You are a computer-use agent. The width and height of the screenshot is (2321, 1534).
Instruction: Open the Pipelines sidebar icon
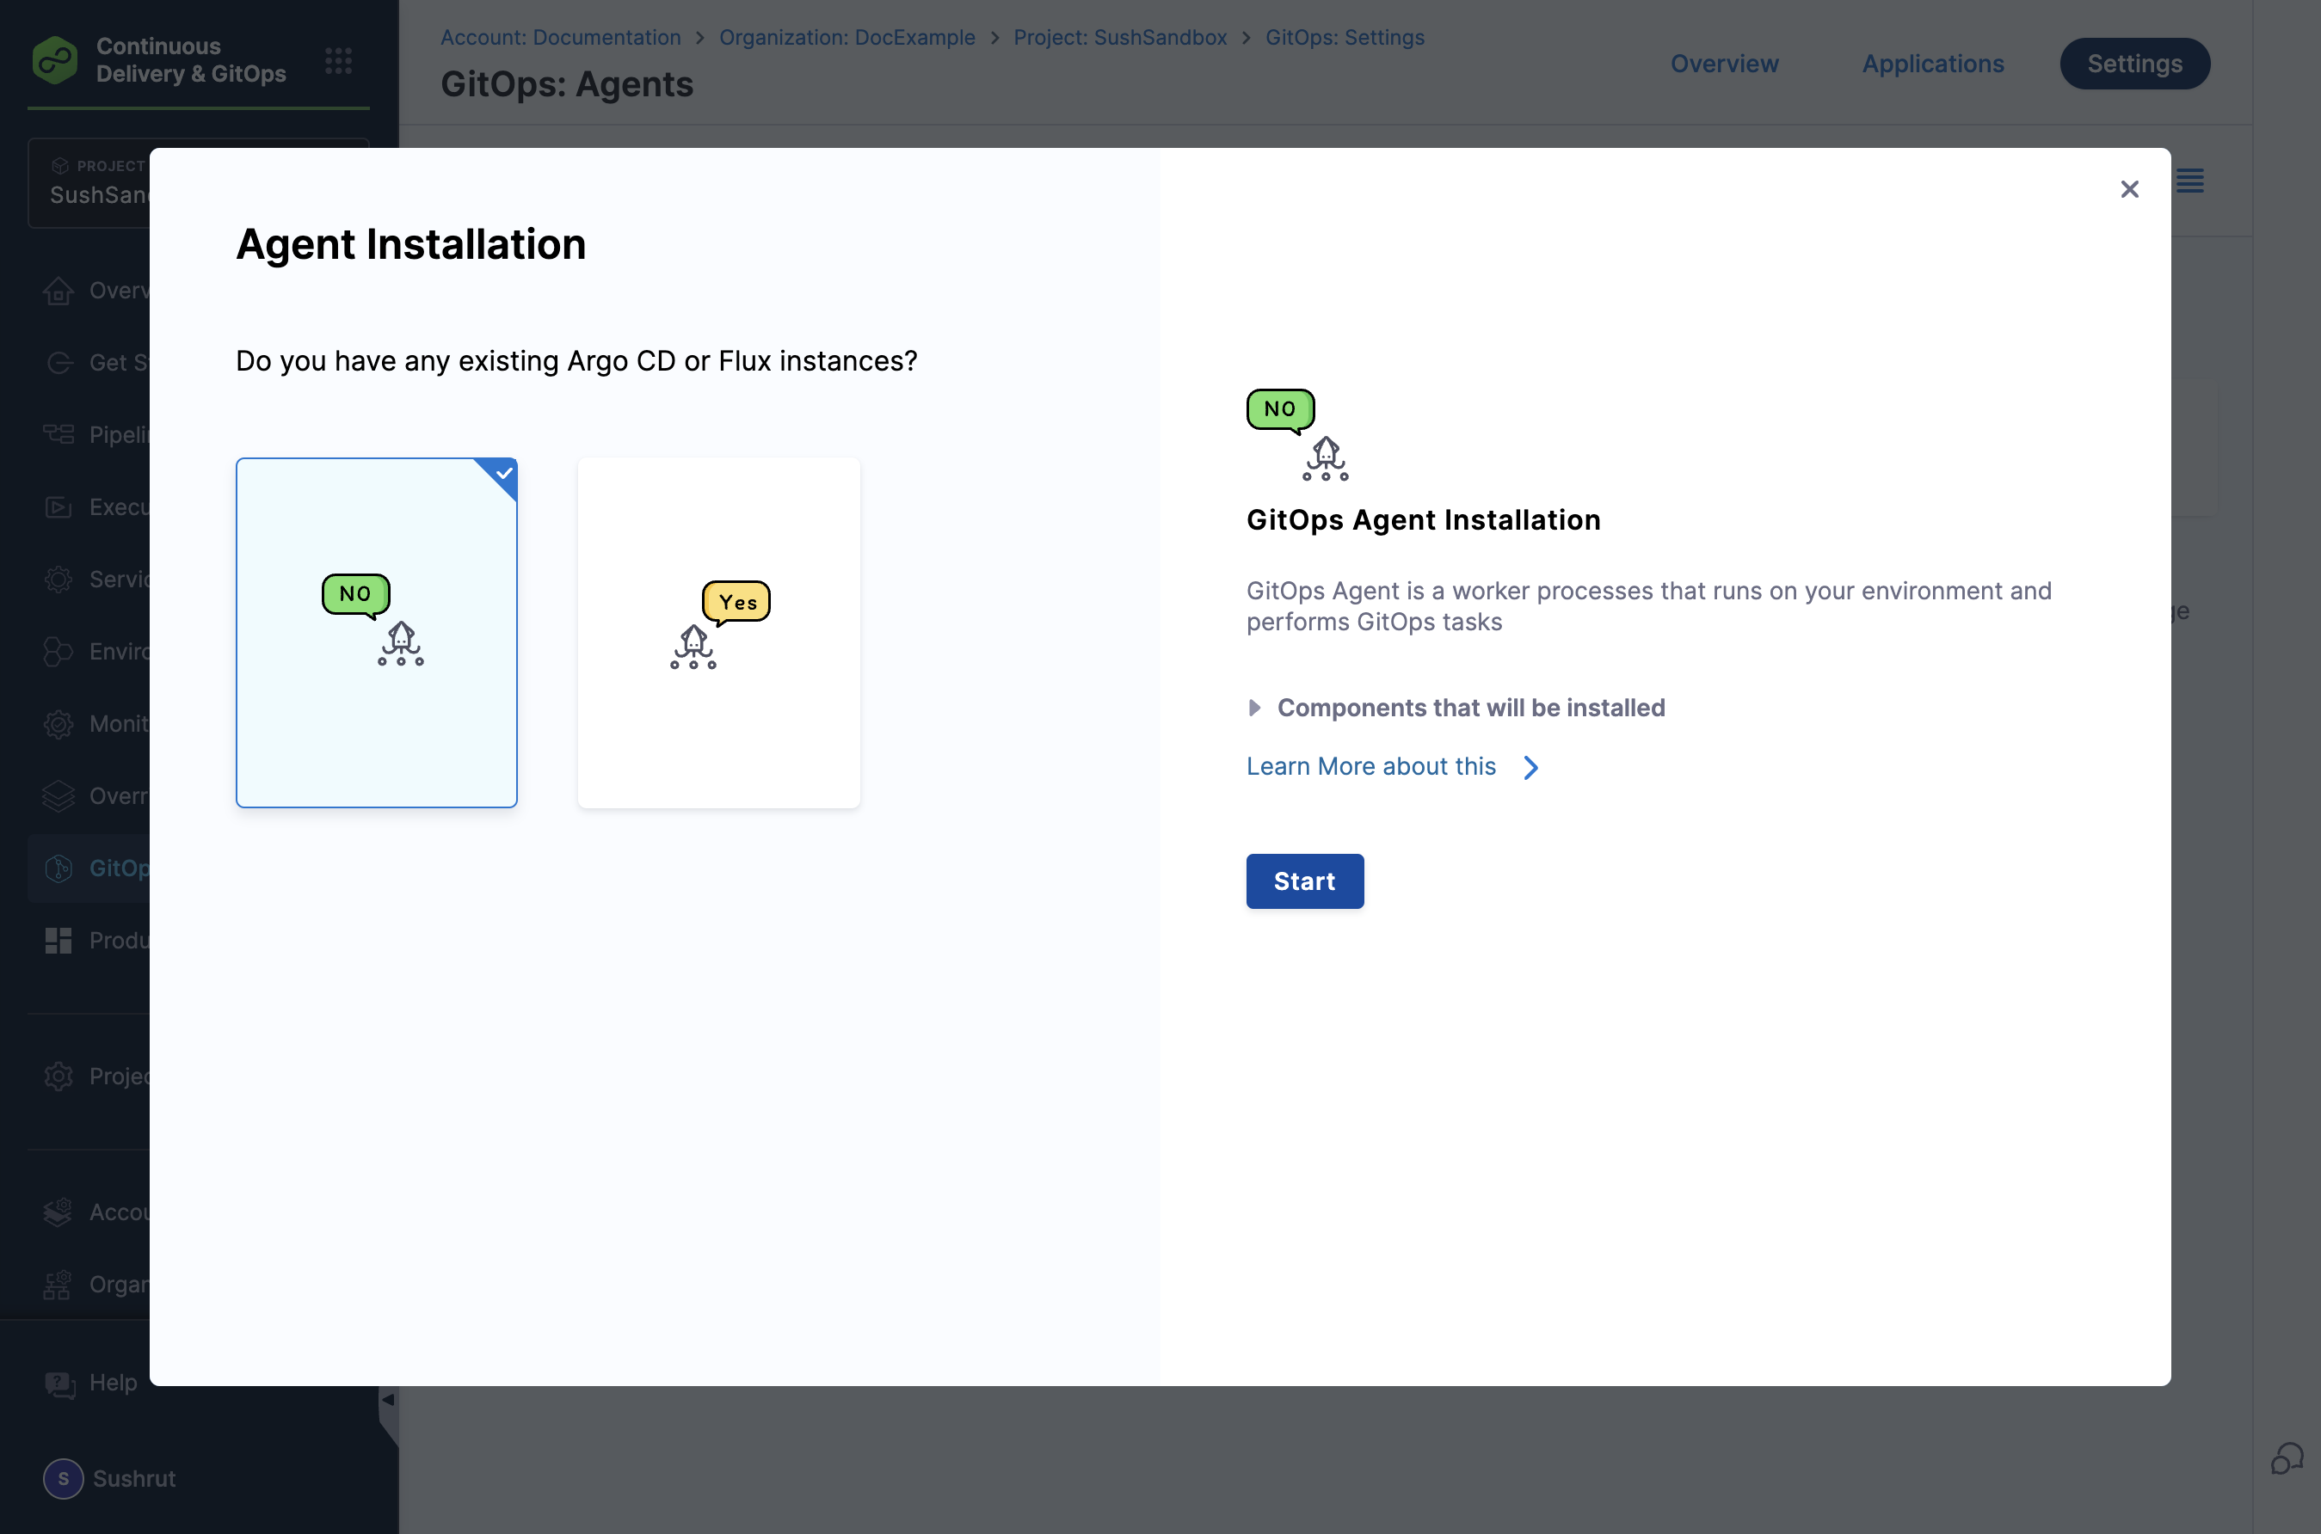[58, 435]
